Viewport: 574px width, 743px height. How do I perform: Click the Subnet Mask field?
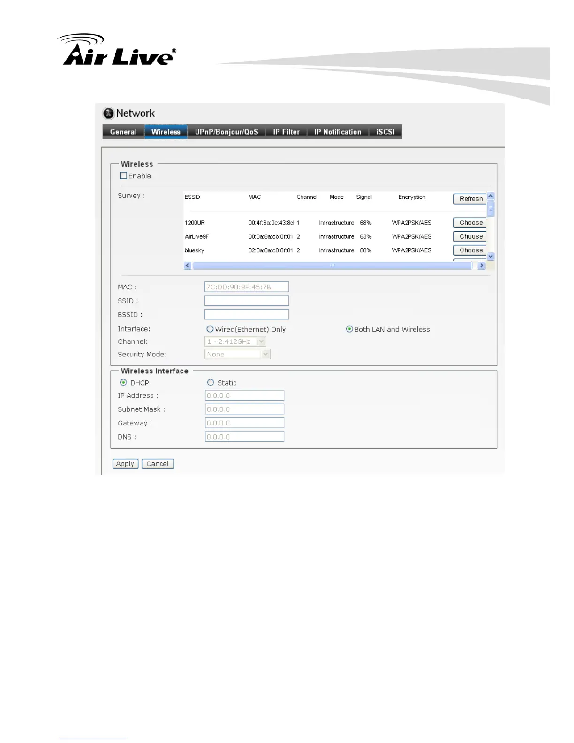(245, 409)
